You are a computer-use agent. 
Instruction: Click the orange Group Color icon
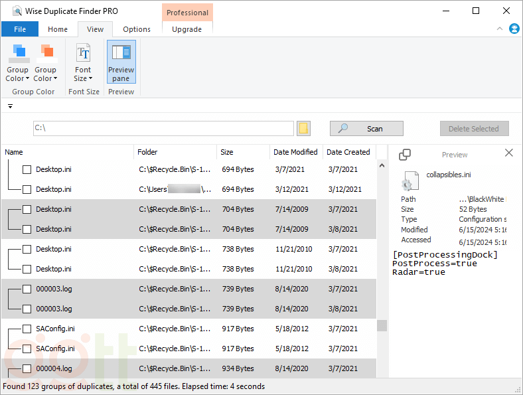(46, 52)
